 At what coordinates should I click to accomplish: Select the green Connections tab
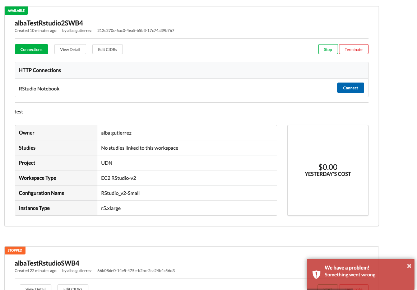click(31, 49)
